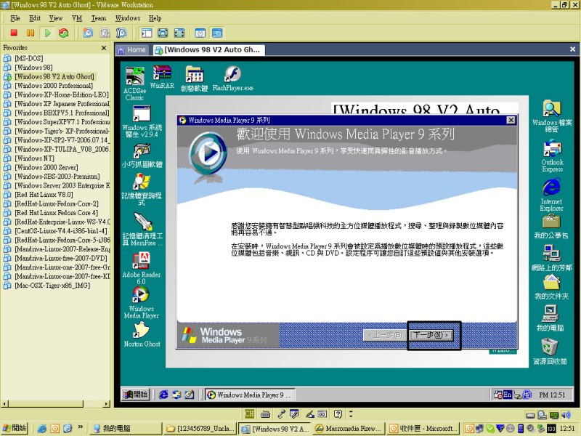
Task: Click the En language indicator in VM tray
Action: click(508, 395)
